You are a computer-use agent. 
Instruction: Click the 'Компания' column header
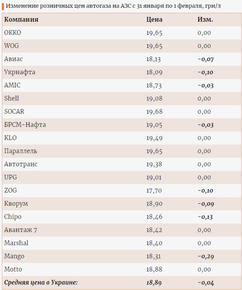coord(21,19)
